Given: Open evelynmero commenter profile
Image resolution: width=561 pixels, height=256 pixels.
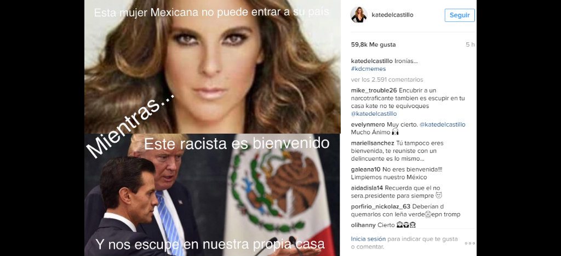Looking at the screenshot, I should tap(368, 124).
